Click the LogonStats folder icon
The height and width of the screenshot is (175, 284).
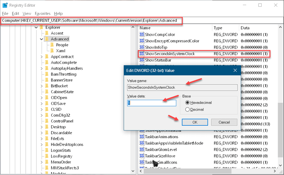(47, 150)
